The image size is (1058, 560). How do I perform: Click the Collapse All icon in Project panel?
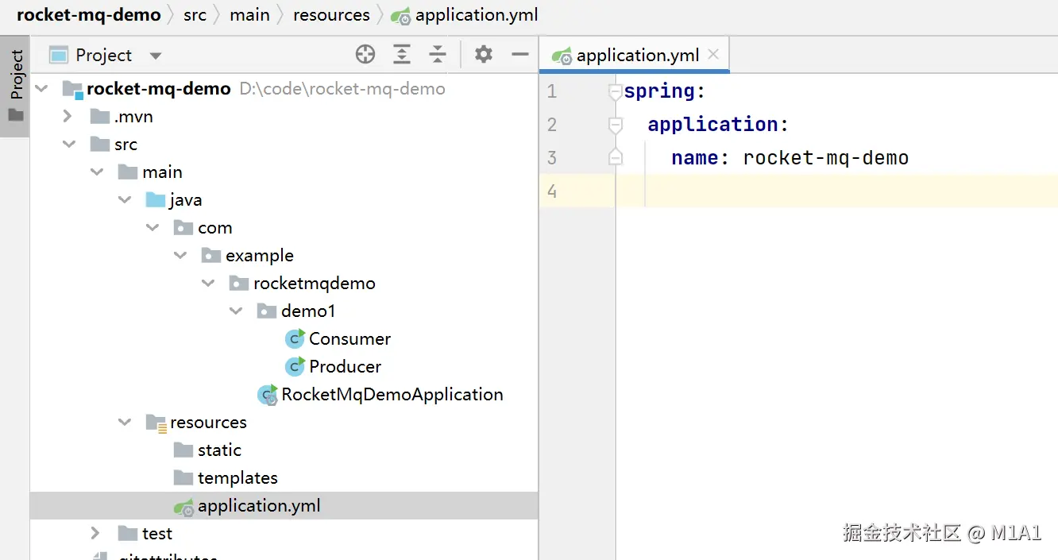tap(438, 54)
